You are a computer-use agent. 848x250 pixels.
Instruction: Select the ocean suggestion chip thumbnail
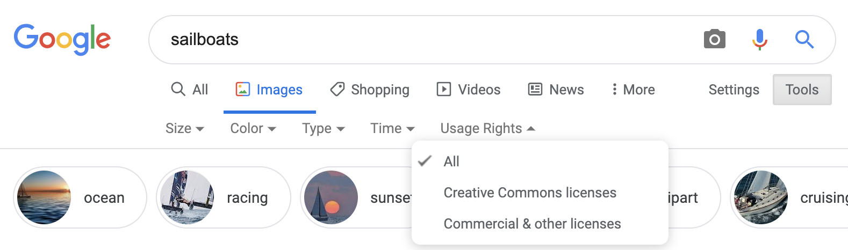pos(44,197)
